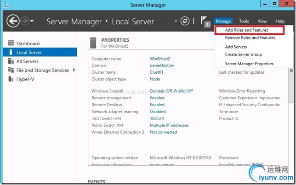This screenshot has height=185, width=296.
Task: Click the All Servers sidebar icon
Action: [11, 61]
